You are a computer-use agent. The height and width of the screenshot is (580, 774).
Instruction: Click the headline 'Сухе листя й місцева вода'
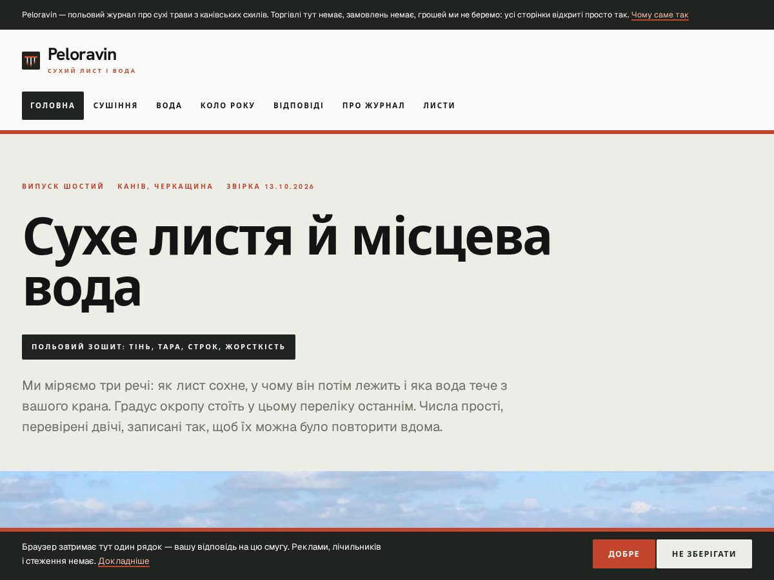(x=287, y=263)
